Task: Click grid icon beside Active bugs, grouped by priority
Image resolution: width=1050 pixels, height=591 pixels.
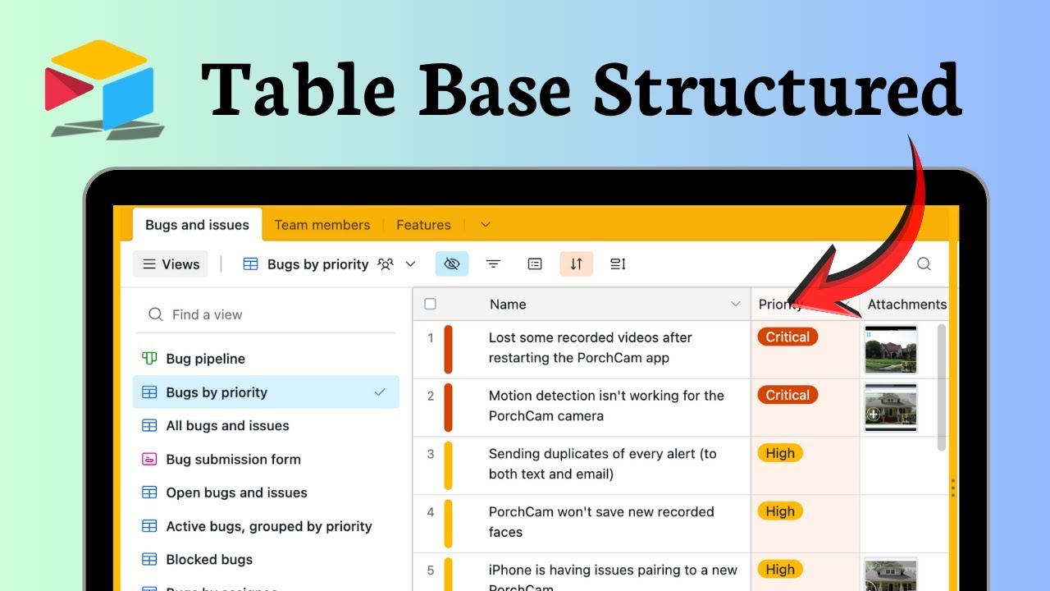Action: [x=149, y=526]
